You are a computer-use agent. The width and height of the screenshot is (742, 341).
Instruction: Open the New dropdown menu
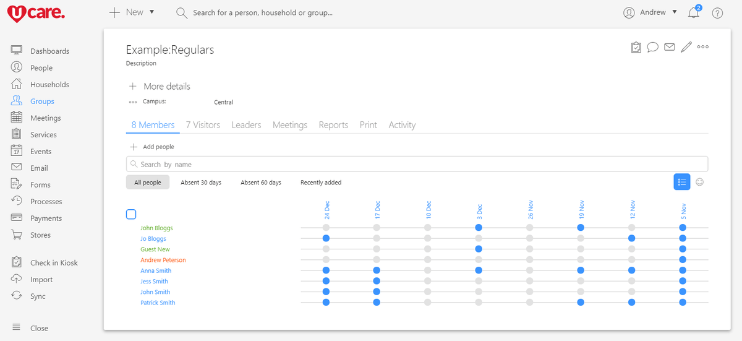(x=132, y=12)
